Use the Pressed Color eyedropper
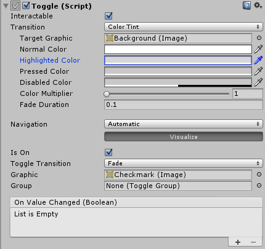The height and width of the screenshot is (249, 265). (x=258, y=71)
